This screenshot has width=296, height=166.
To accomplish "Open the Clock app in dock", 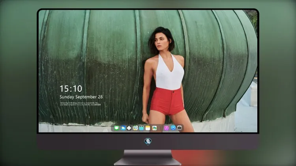I will [x=129, y=128].
